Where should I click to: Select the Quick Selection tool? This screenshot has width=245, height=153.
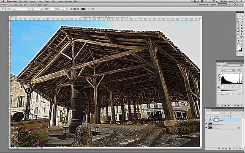[242, 19]
